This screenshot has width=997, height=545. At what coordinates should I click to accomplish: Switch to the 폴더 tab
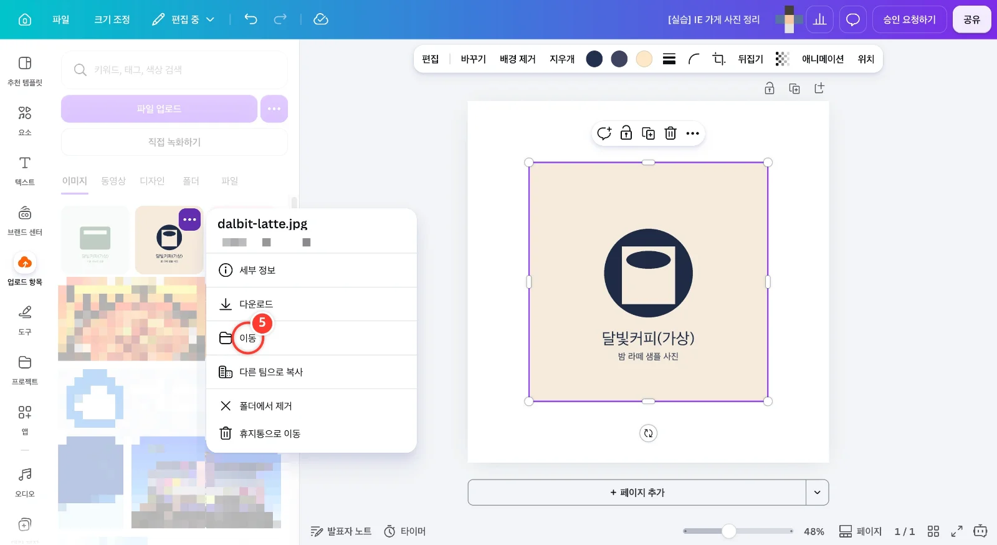pos(191,181)
